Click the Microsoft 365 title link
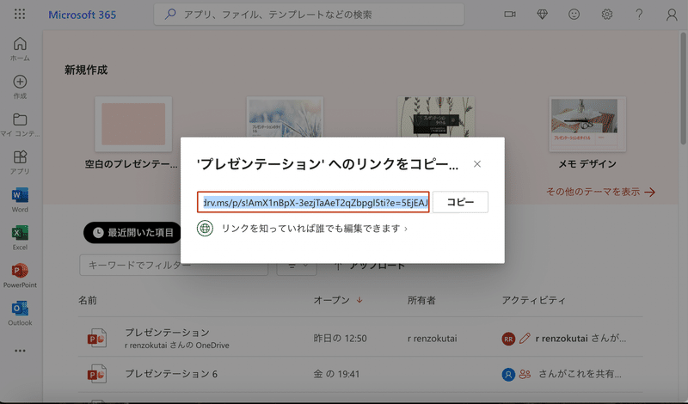Image resolution: width=688 pixels, height=404 pixels. [x=82, y=15]
